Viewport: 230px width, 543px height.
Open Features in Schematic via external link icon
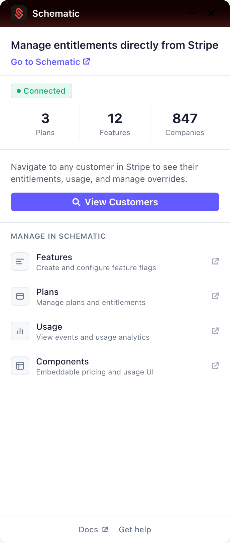[x=215, y=261]
